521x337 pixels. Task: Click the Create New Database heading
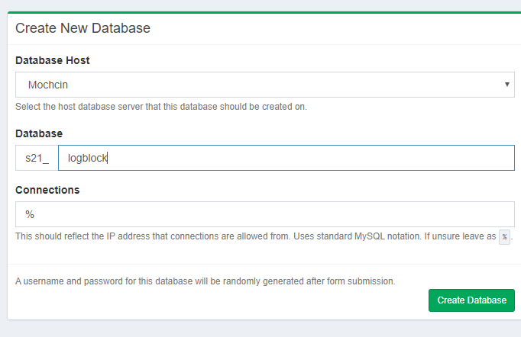[x=83, y=29]
